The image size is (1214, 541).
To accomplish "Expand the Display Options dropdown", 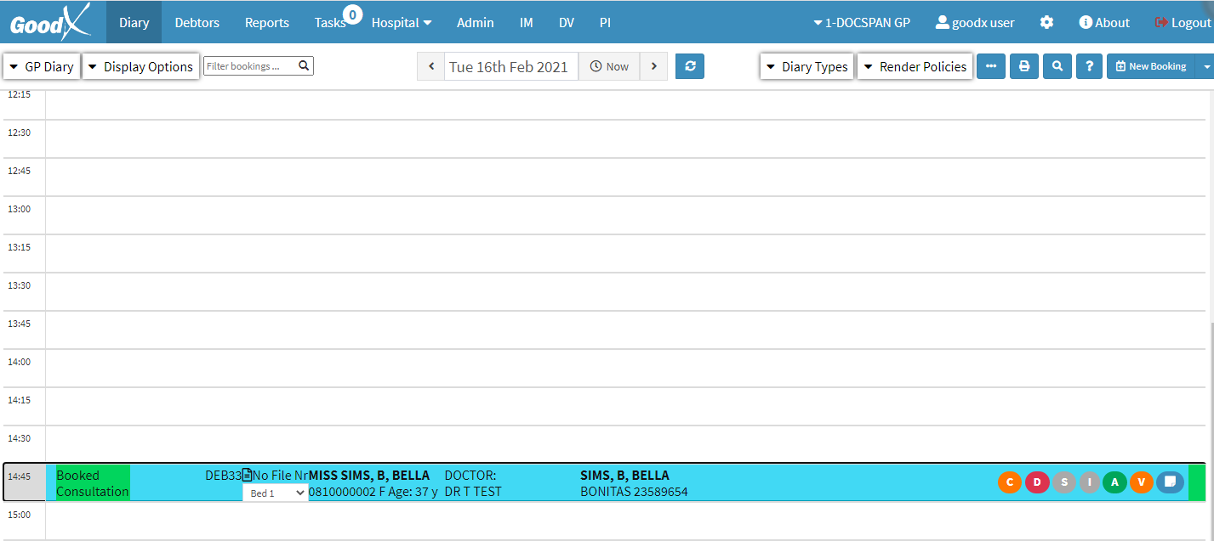I will 140,66.
